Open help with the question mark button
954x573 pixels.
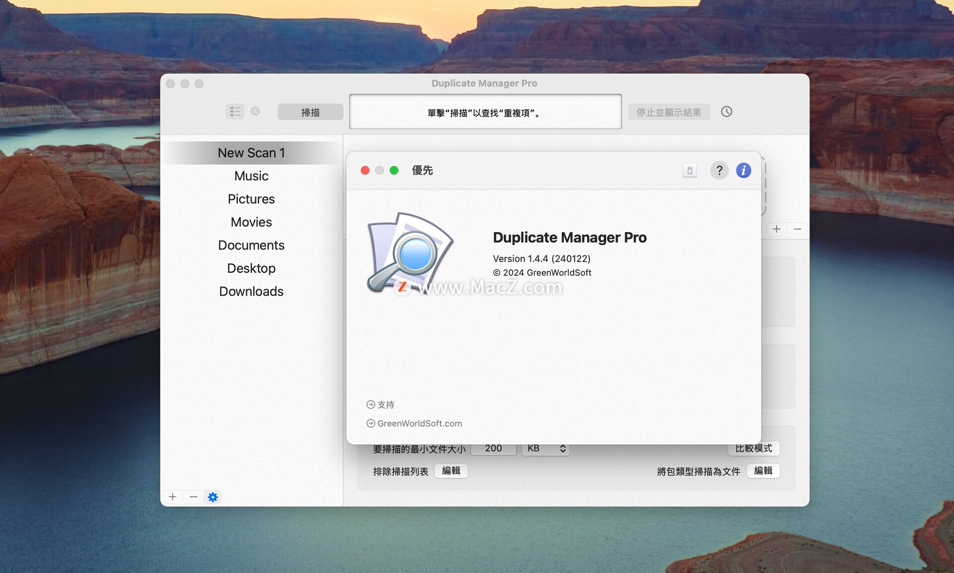point(719,170)
